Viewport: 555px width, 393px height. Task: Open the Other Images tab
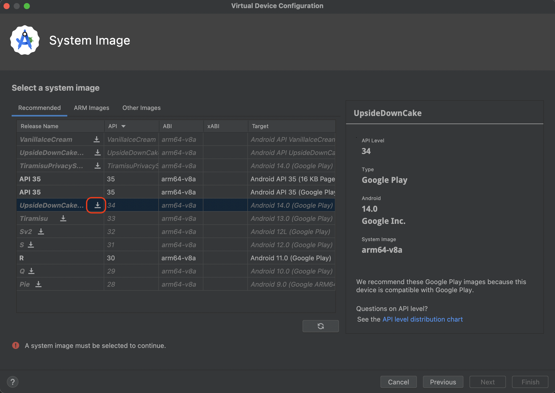tap(141, 108)
